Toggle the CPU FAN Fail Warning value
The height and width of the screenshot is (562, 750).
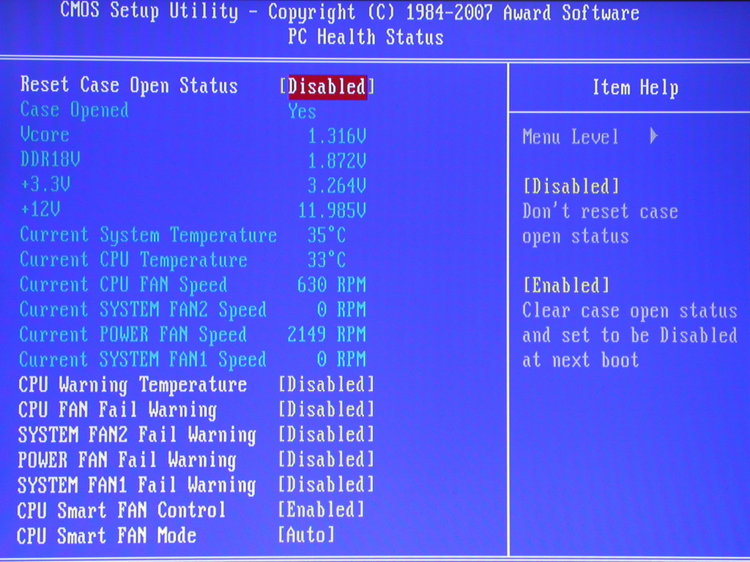(x=326, y=410)
